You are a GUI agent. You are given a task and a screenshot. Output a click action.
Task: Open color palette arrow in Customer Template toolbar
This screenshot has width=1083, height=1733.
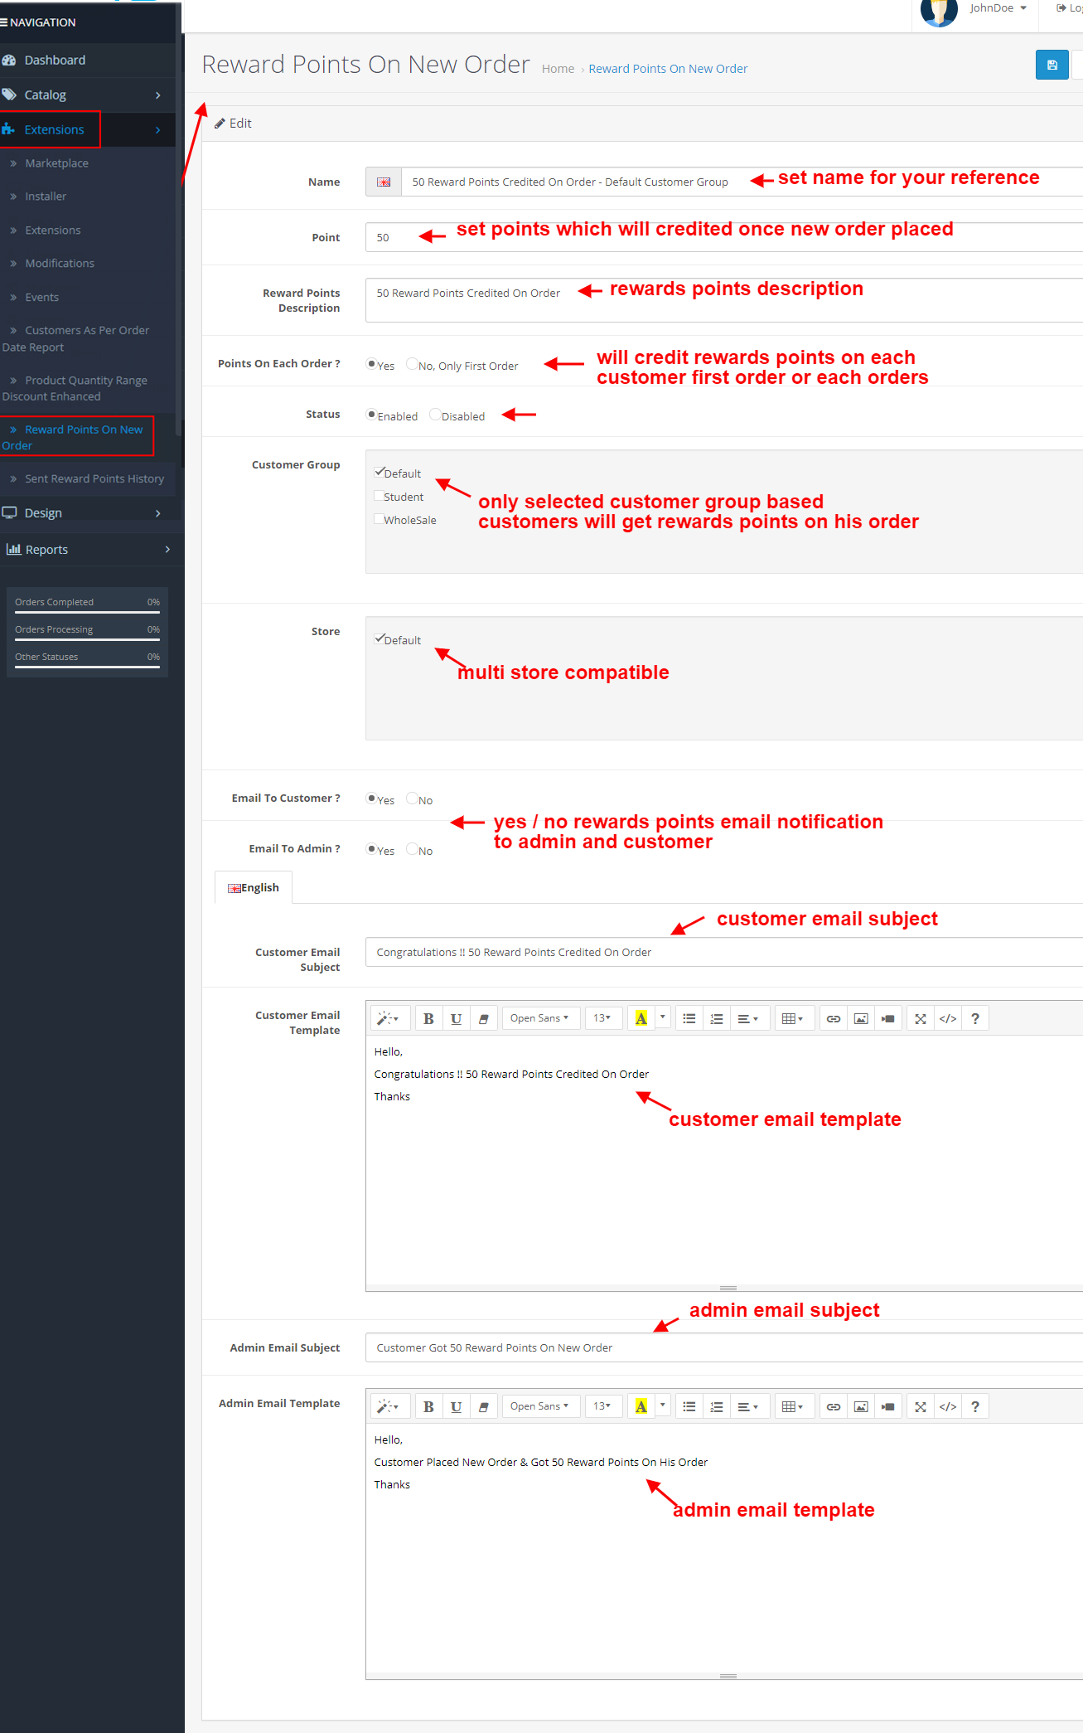[662, 1018]
